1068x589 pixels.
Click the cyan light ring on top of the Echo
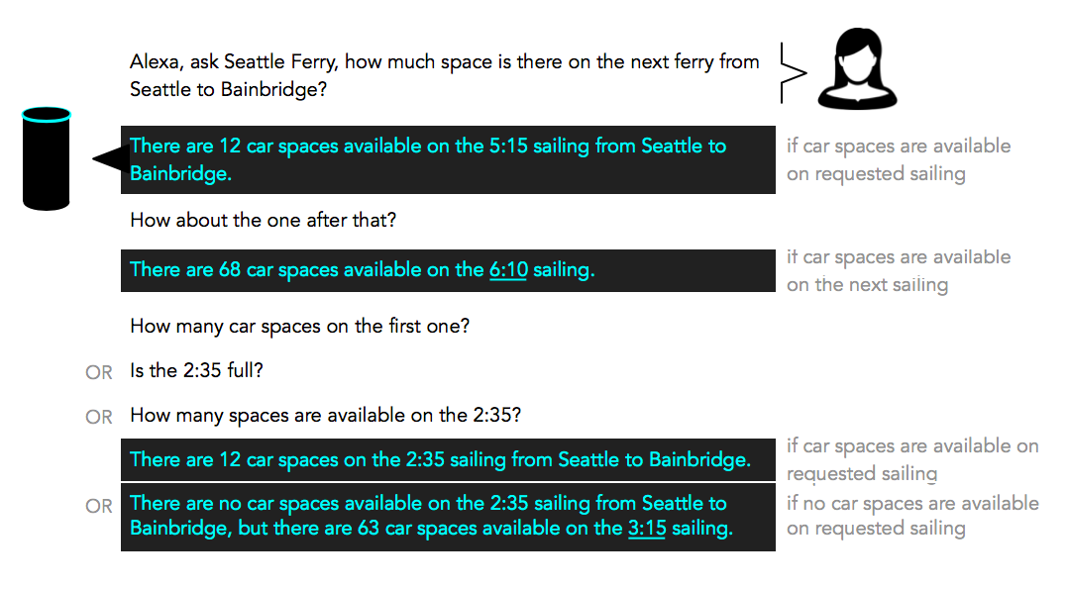tap(47, 115)
